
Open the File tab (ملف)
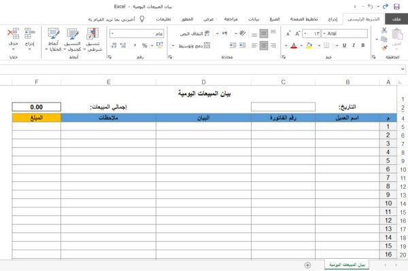396,19
